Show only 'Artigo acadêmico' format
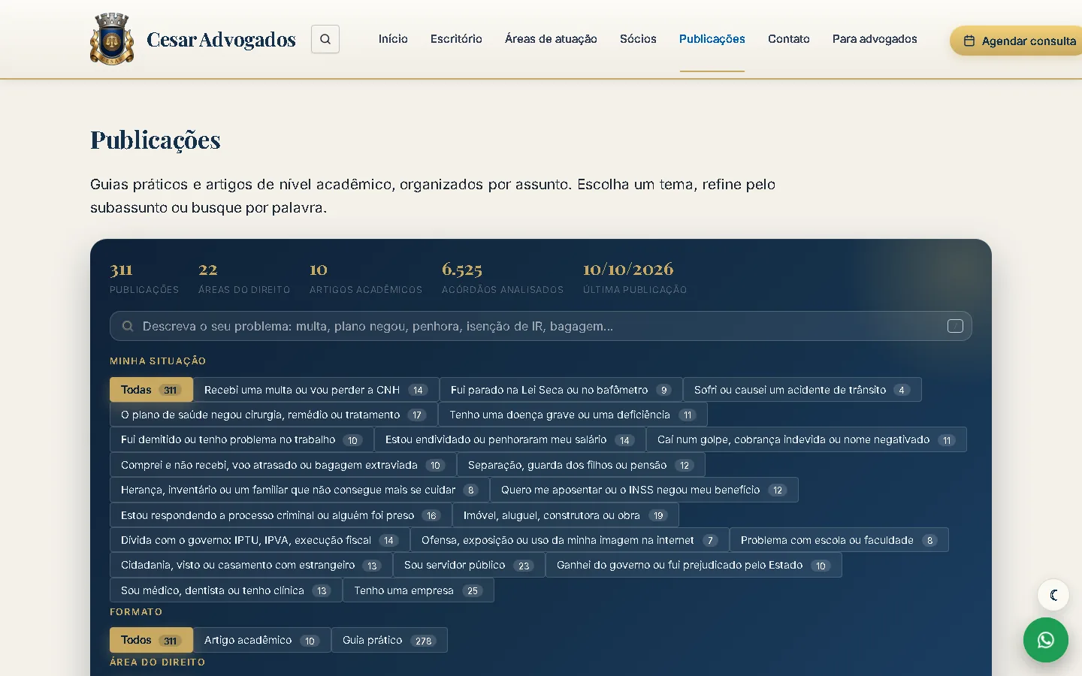Screen dimensions: 1082x676 (262, 640)
